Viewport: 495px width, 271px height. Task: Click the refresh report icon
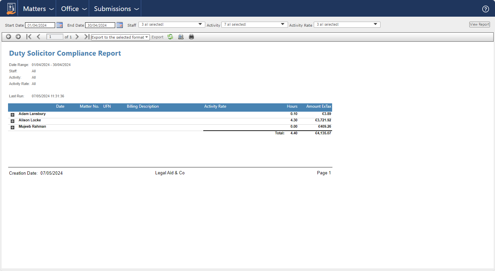tap(170, 37)
